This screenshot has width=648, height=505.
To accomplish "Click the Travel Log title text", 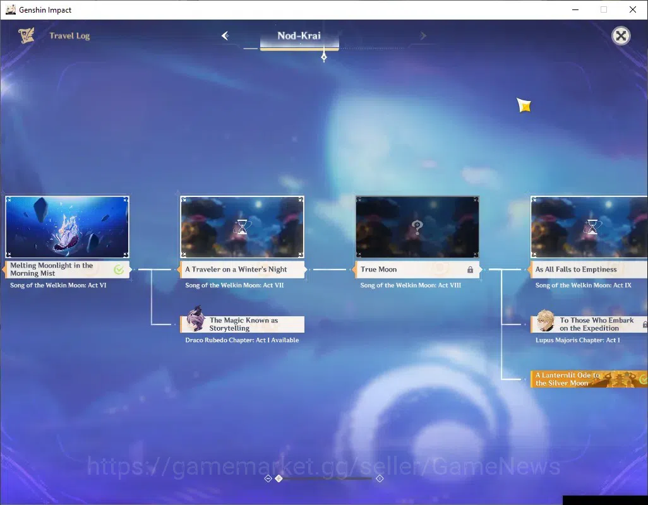I will pyautogui.click(x=69, y=36).
